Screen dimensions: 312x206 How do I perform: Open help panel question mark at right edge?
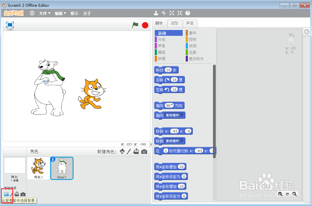tap(306, 32)
